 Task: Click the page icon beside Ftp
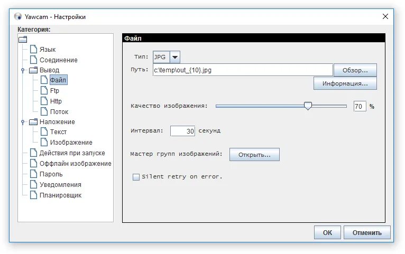click(x=44, y=90)
